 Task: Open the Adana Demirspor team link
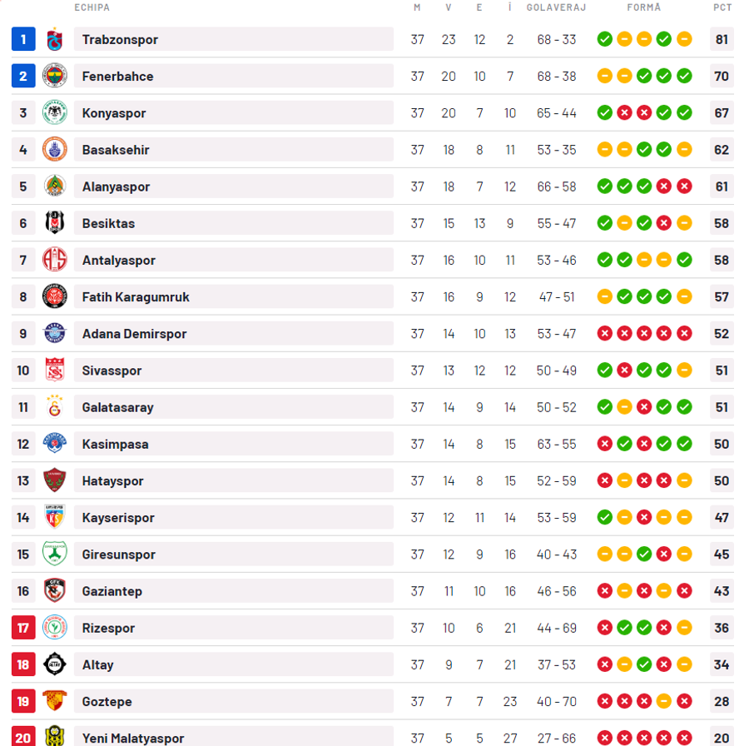coord(134,334)
